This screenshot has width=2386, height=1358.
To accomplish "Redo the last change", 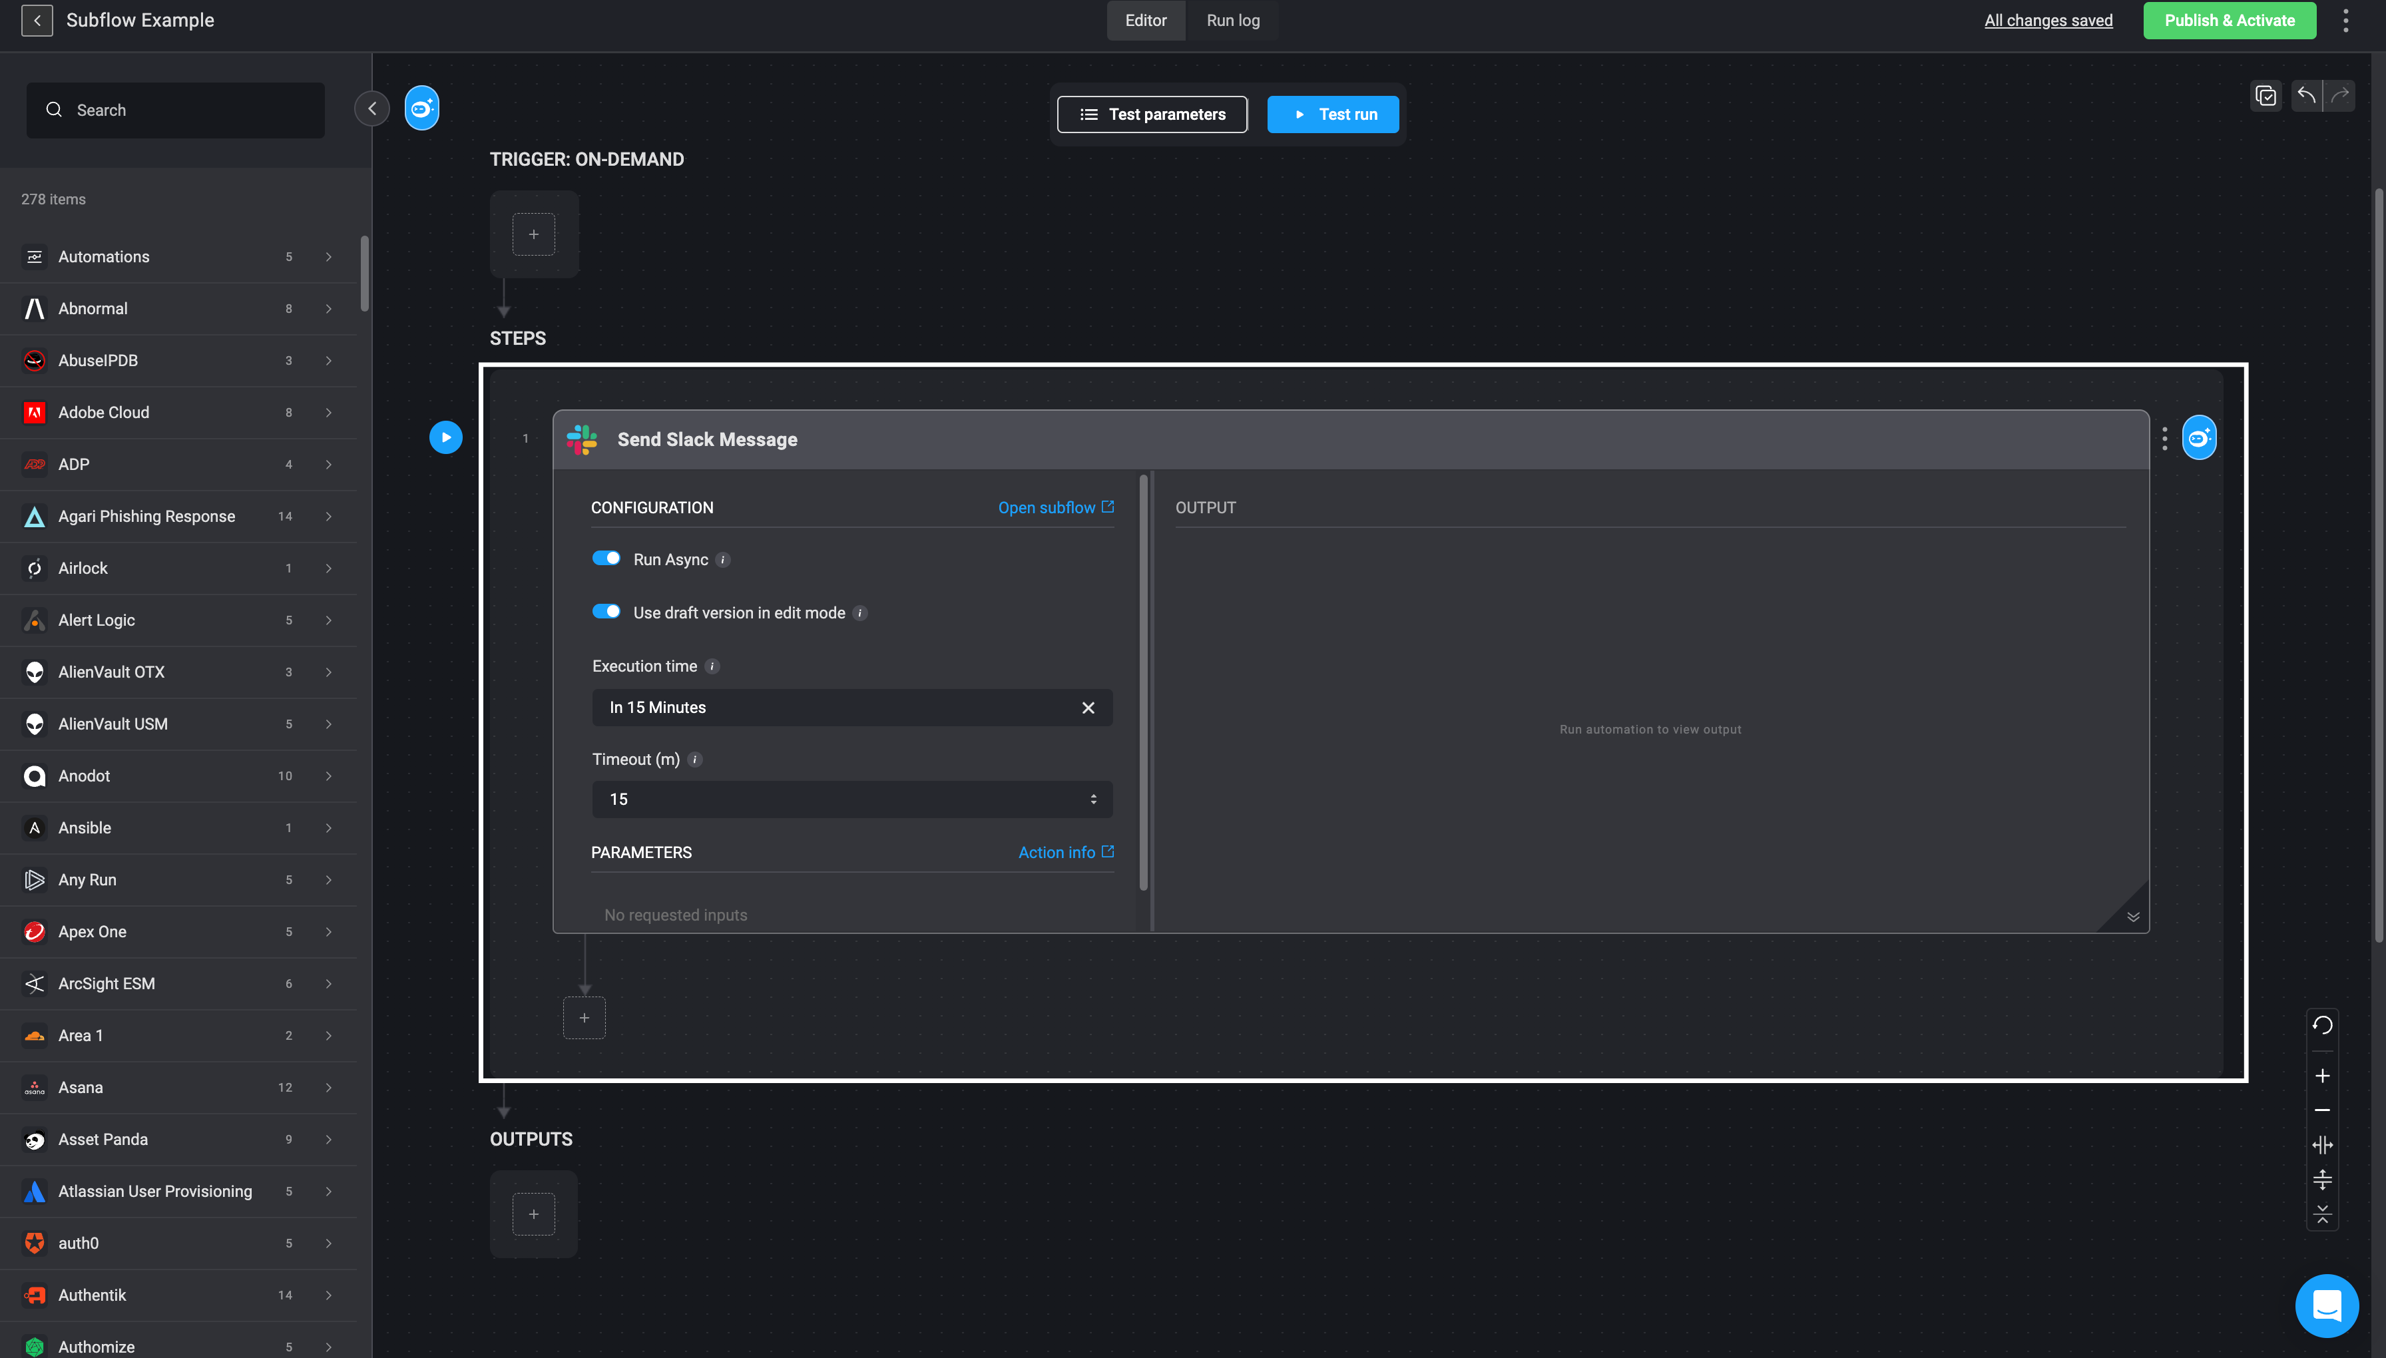I will (2339, 95).
